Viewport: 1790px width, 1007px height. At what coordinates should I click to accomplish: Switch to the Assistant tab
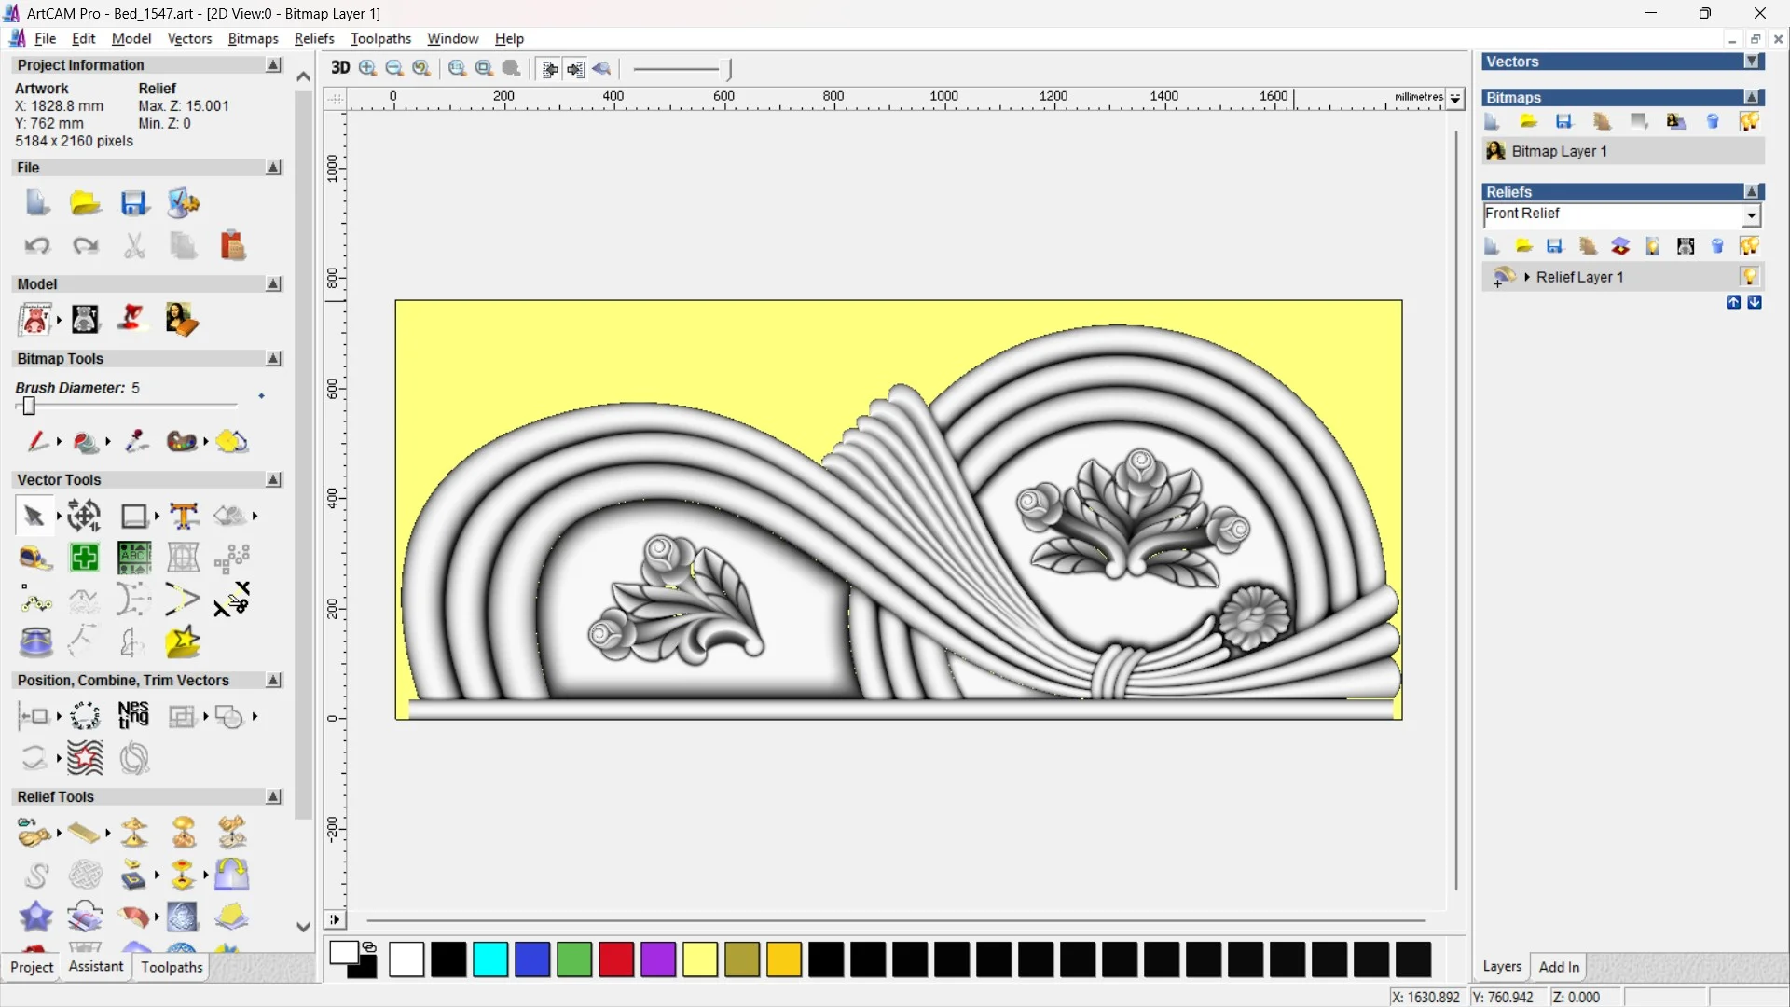pyautogui.click(x=95, y=967)
